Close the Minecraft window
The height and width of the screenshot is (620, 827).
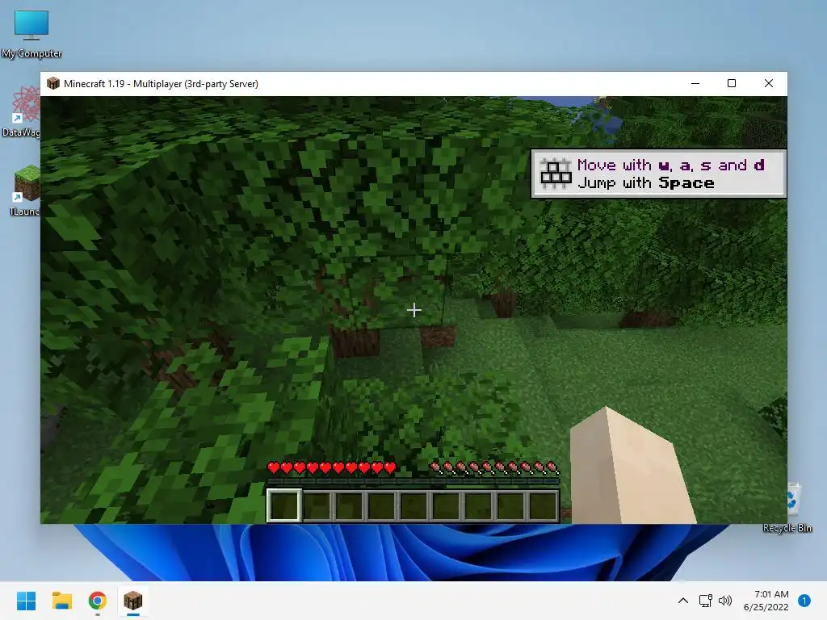[x=769, y=83]
